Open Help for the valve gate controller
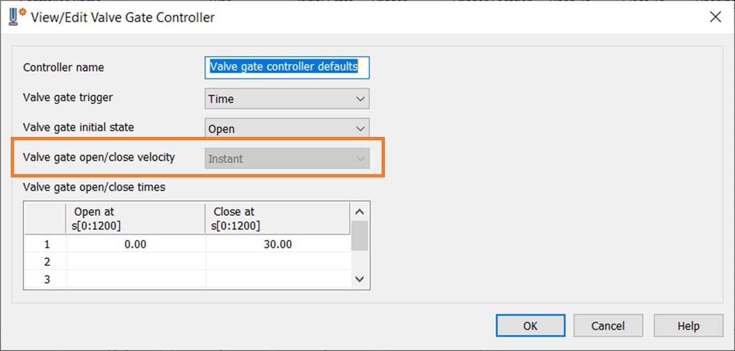The height and width of the screenshot is (351, 735). coord(688,326)
